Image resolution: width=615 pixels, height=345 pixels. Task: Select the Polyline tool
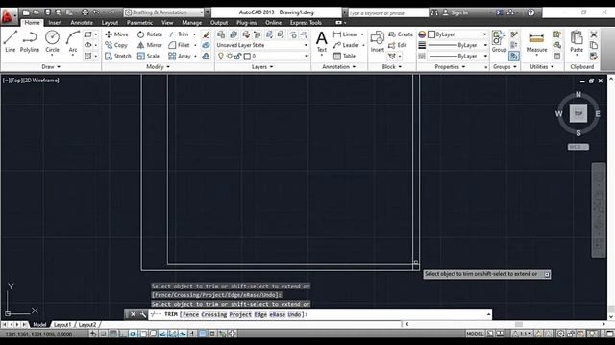[30, 42]
